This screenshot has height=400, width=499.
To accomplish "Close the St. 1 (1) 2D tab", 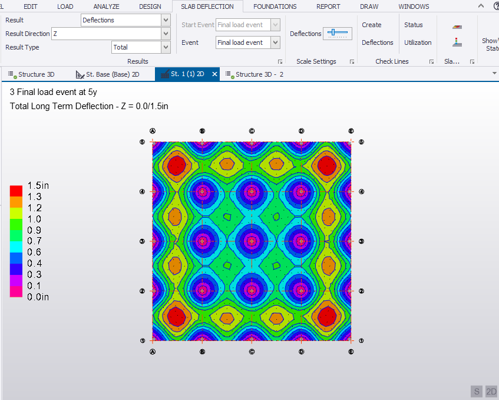I will coord(214,74).
